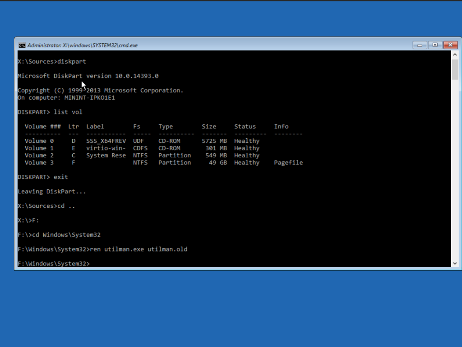
Task: Click the cmd.exe icon in title bar
Action: point(22,45)
